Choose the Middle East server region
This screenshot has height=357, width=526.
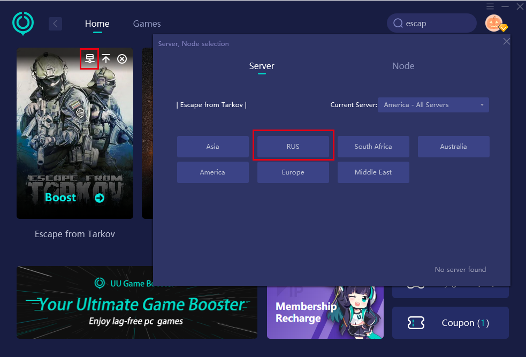pyautogui.click(x=373, y=172)
